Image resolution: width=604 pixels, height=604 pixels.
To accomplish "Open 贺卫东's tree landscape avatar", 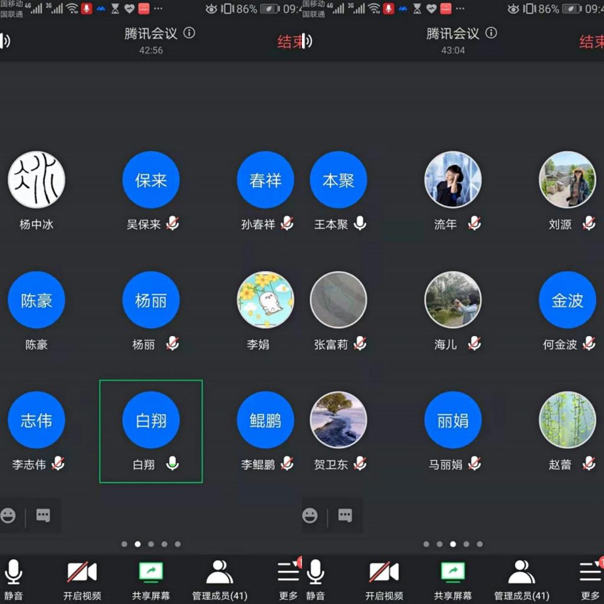I will 339,420.
